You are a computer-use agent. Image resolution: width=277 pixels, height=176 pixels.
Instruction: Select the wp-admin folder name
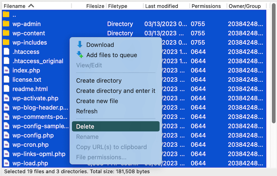pos(27,24)
